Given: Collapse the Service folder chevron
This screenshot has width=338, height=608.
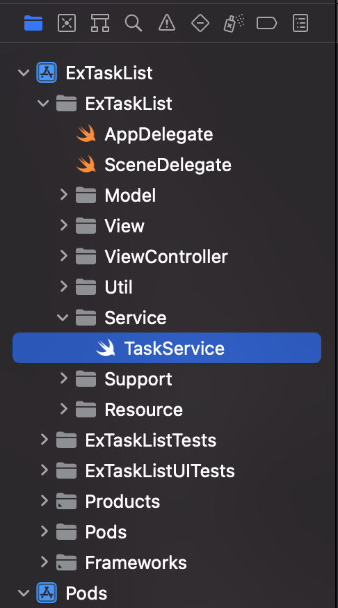Looking at the screenshot, I should (63, 318).
